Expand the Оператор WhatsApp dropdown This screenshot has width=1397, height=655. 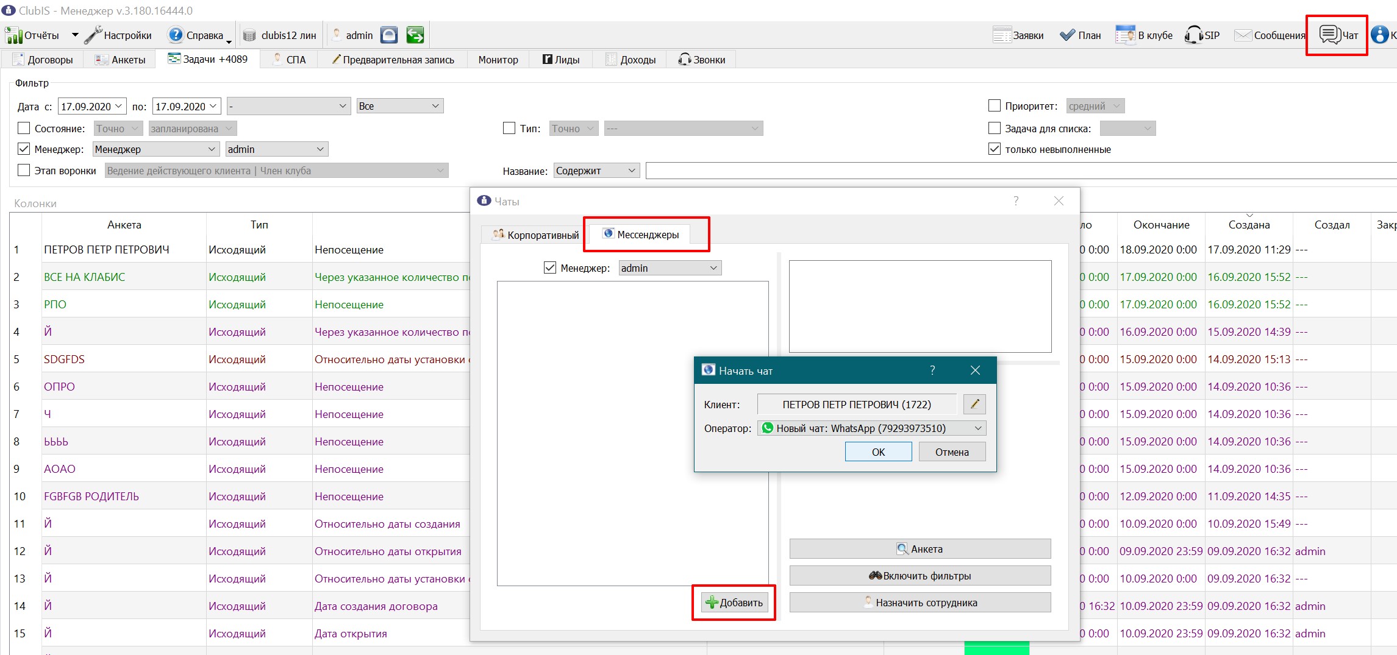(871, 428)
